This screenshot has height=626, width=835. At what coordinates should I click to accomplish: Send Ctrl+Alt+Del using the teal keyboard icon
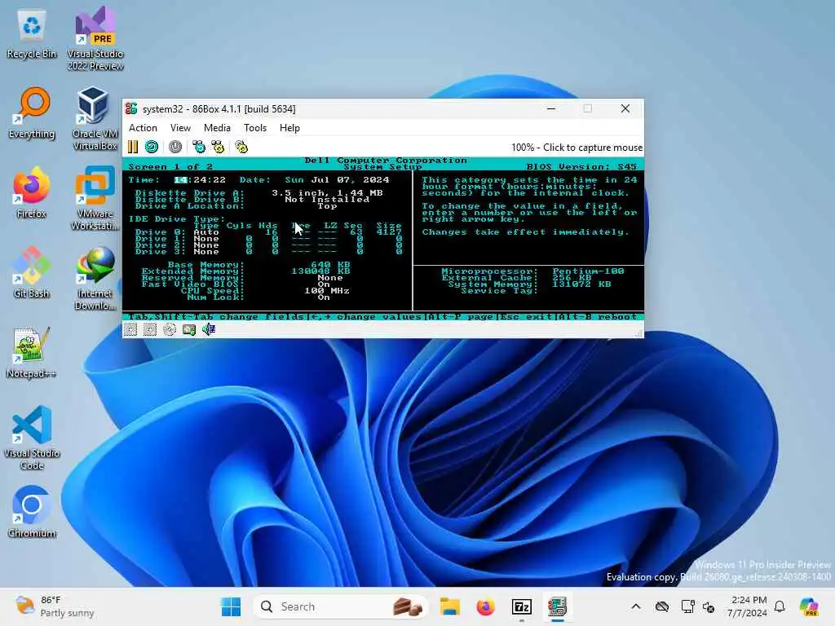point(199,147)
